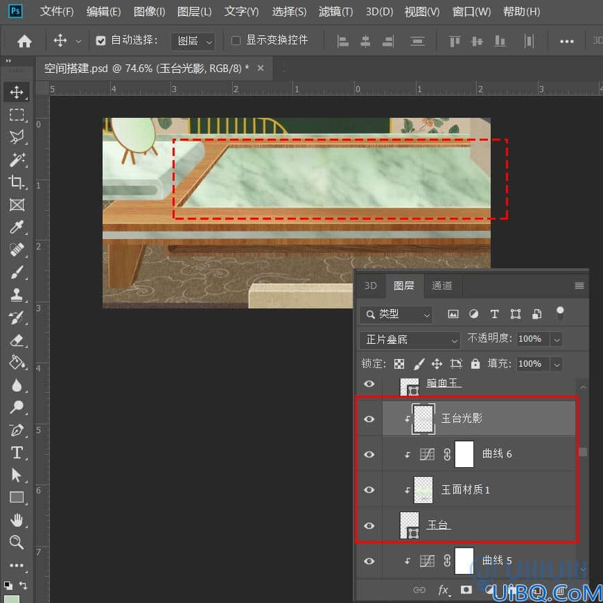Select the History Brush tool
The height and width of the screenshot is (603, 603).
coord(17,317)
